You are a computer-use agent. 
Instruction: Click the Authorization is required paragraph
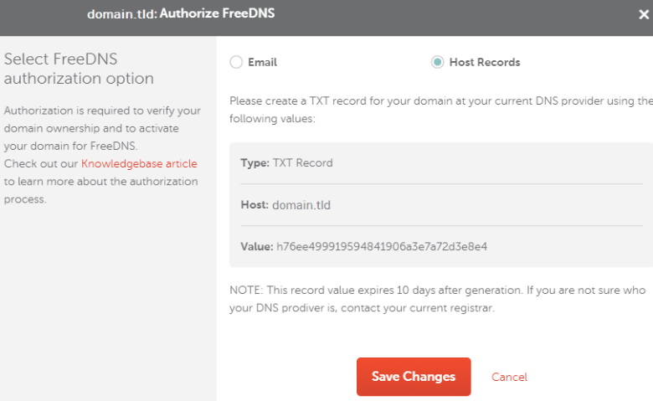(102, 128)
